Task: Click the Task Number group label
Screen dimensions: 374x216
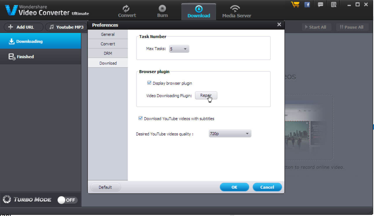Action: (x=153, y=36)
